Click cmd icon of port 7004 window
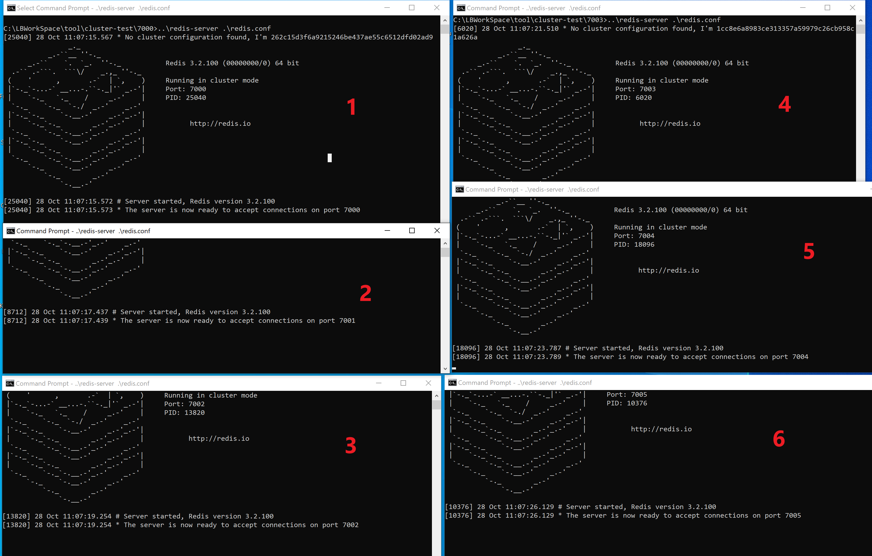 [x=460, y=189]
